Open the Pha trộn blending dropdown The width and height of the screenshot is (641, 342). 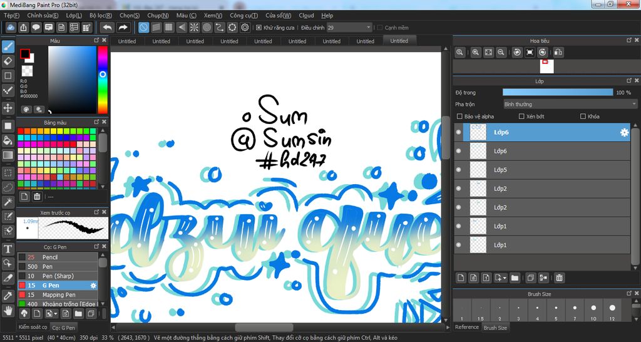coord(570,105)
